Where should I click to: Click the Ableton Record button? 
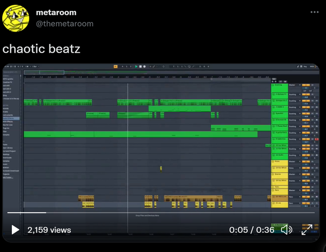click(145, 66)
